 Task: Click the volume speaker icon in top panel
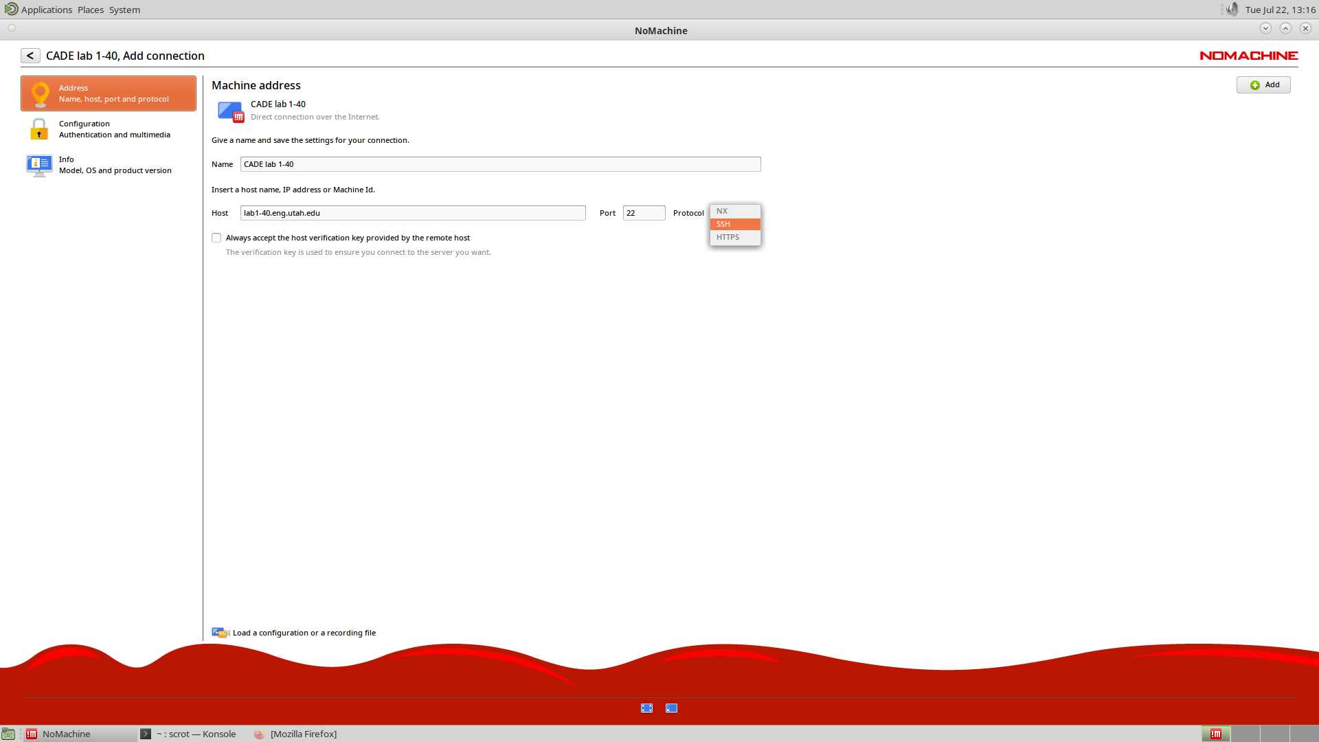pyautogui.click(x=1231, y=10)
